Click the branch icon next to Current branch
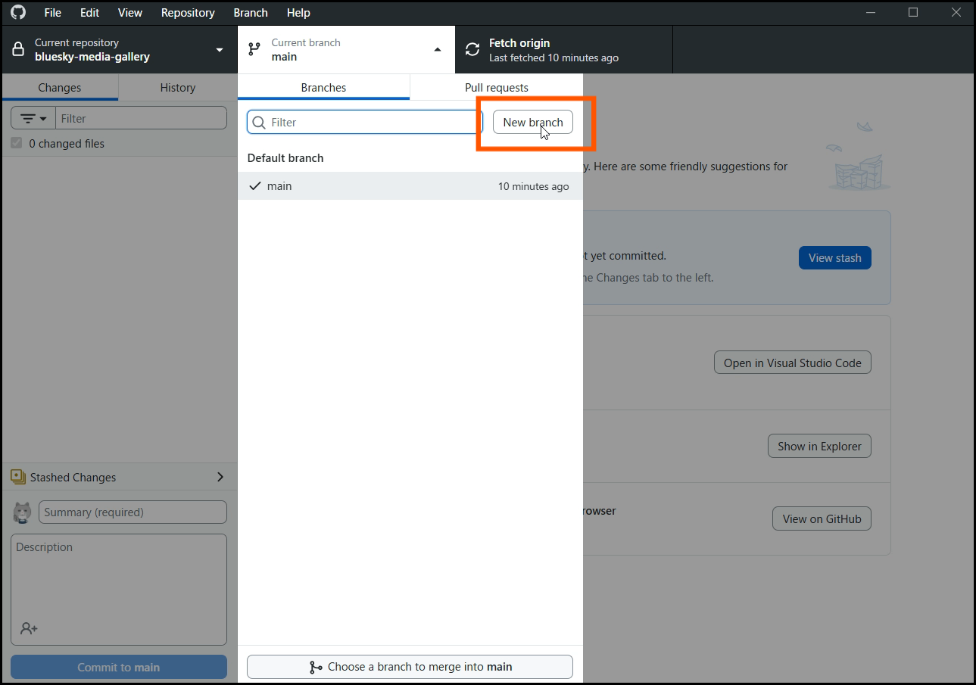The width and height of the screenshot is (976, 685). coord(254,50)
